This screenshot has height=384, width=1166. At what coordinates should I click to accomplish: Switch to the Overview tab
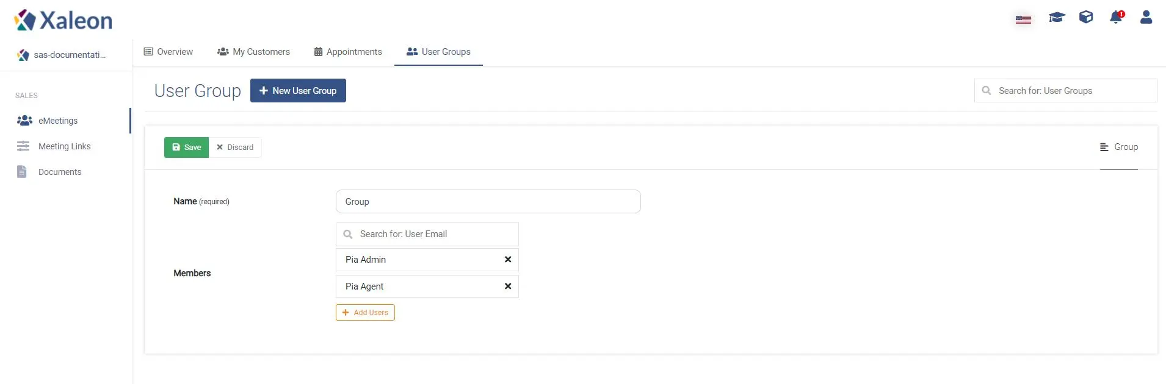coord(168,52)
